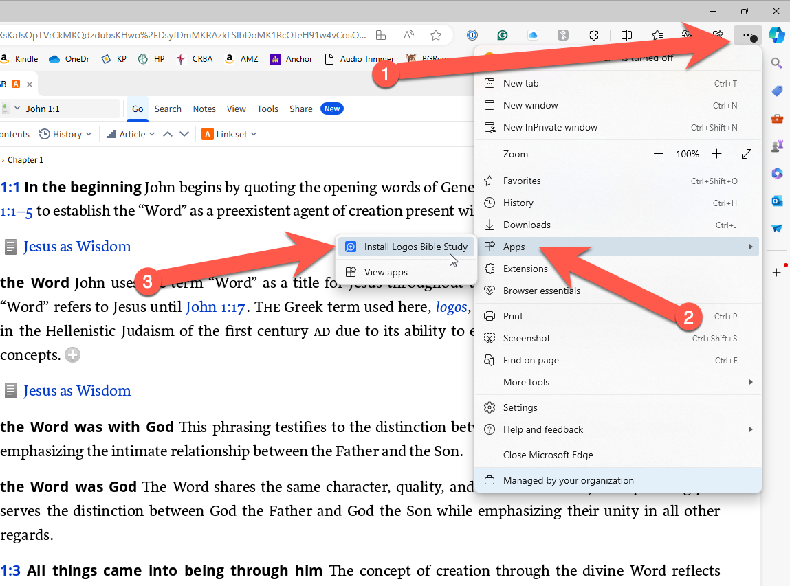Open the Print menu item
This screenshot has height=586, width=790.
(x=618, y=316)
